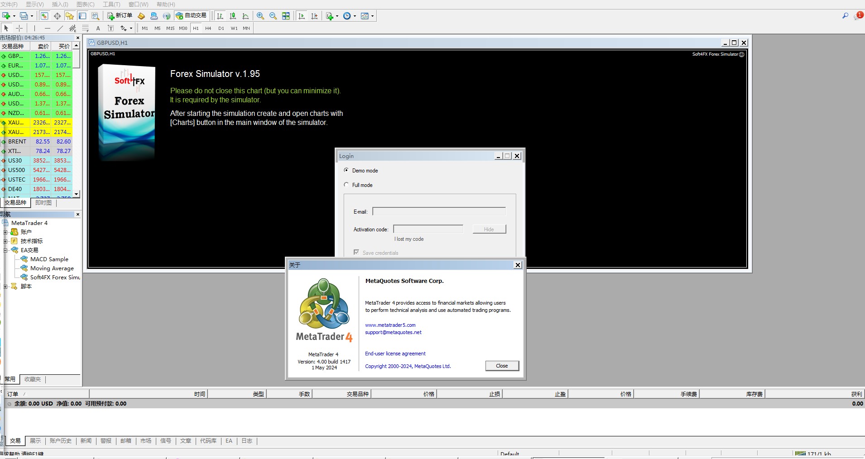Toggle chart auto scroll icon

(x=302, y=16)
